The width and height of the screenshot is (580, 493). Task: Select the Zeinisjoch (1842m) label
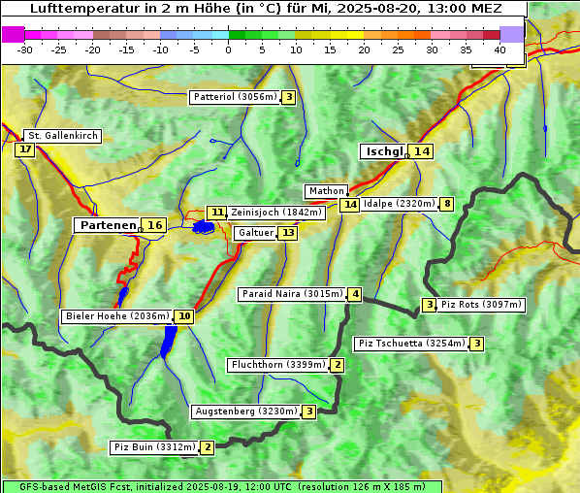click(x=275, y=213)
